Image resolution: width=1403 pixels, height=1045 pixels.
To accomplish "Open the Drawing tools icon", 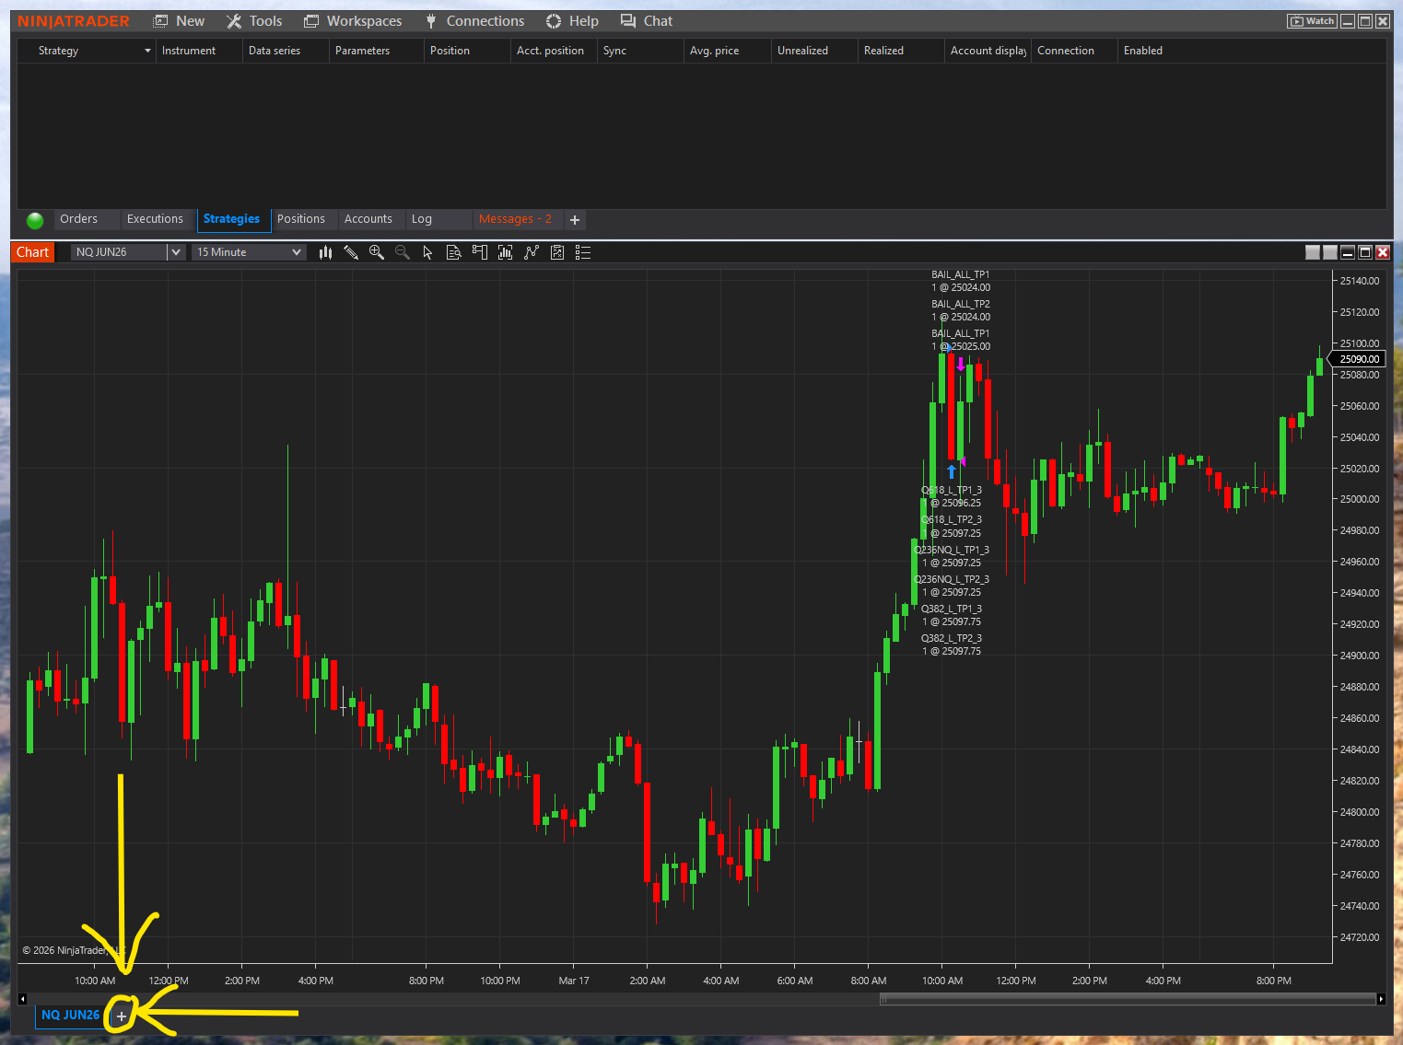I will (x=351, y=251).
